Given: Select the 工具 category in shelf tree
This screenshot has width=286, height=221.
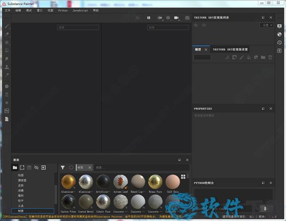Looking at the screenshot, I should pos(21,206).
